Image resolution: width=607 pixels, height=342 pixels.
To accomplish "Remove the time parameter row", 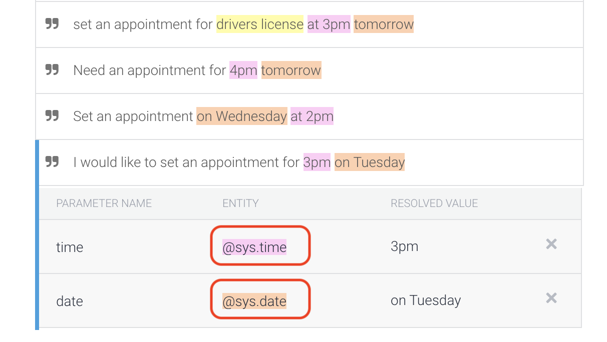I will pyautogui.click(x=551, y=244).
